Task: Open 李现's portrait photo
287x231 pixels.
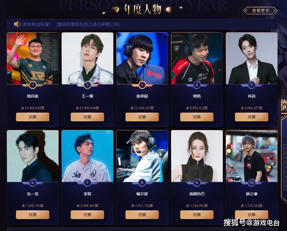Action: tap(87, 156)
